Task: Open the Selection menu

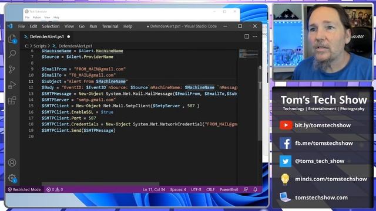Action: coord(51,26)
